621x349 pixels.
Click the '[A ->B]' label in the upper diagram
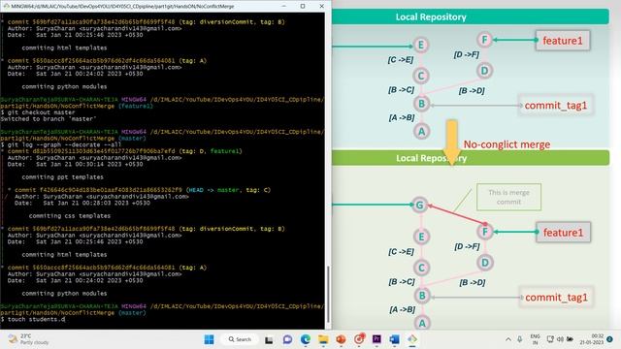click(402, 117)
